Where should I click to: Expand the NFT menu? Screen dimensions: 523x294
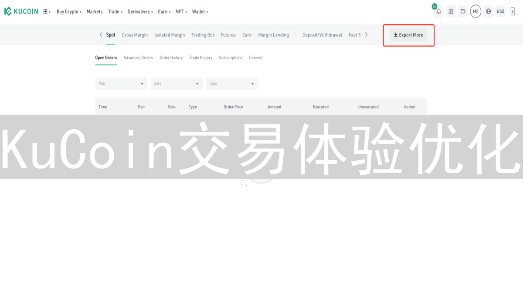181,12
